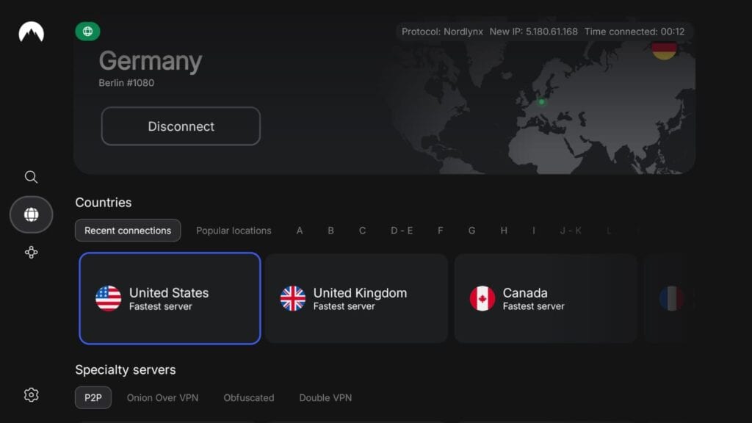
Task: Click the specialty servers icon below the globe
Action: (31, 252)
